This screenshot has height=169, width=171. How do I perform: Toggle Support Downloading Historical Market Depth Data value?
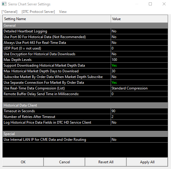pos(139,65)
